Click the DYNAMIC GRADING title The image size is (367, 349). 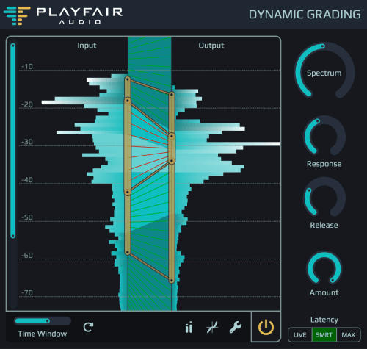pyautogui.click(x=305, y=15)
